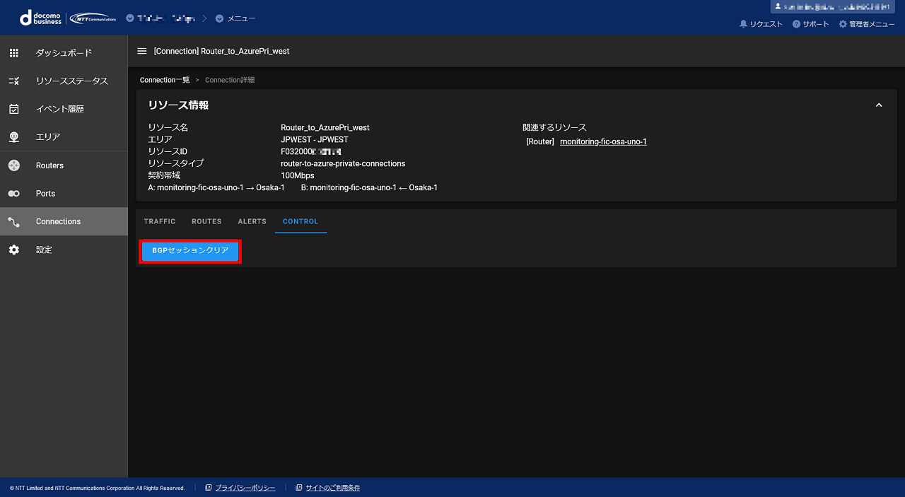Image resolution: width=905 pixels, height=497 pixels.
Task: Click the Area globe icon
Action: pos(14,137)
